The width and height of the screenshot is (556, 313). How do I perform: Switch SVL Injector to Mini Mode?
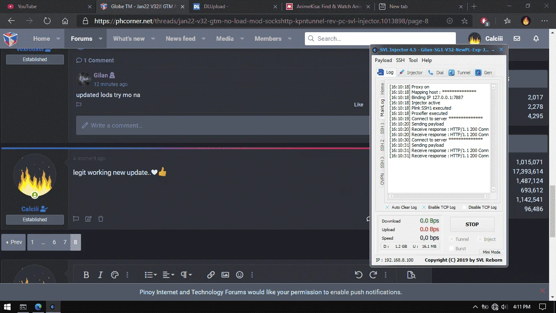pyautogui.click(x=491, y=252)
